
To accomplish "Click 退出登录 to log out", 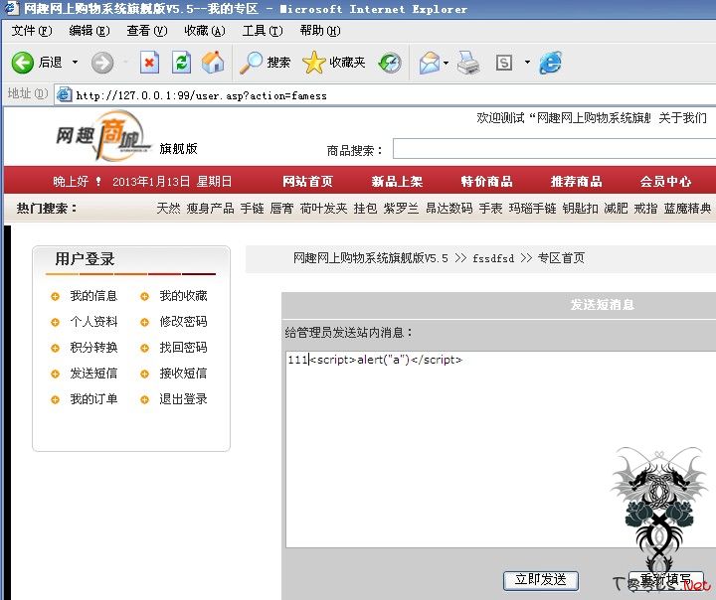I will coord(184,399).
